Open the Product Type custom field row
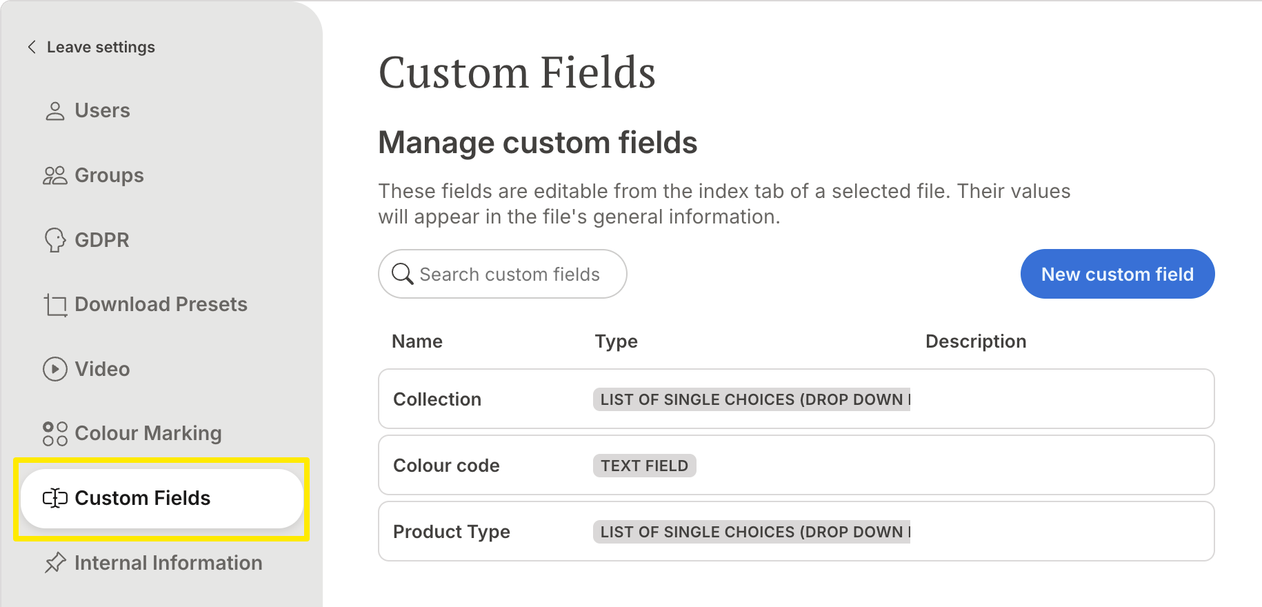This screenshot has height=607, width=1262. tap(796, 531)
